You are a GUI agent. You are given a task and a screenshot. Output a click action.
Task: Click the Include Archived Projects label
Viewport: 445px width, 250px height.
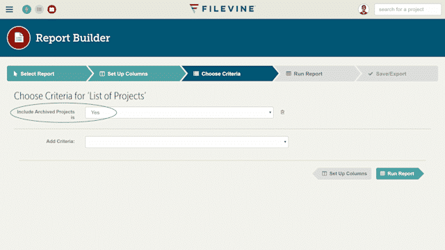[46, 114]
